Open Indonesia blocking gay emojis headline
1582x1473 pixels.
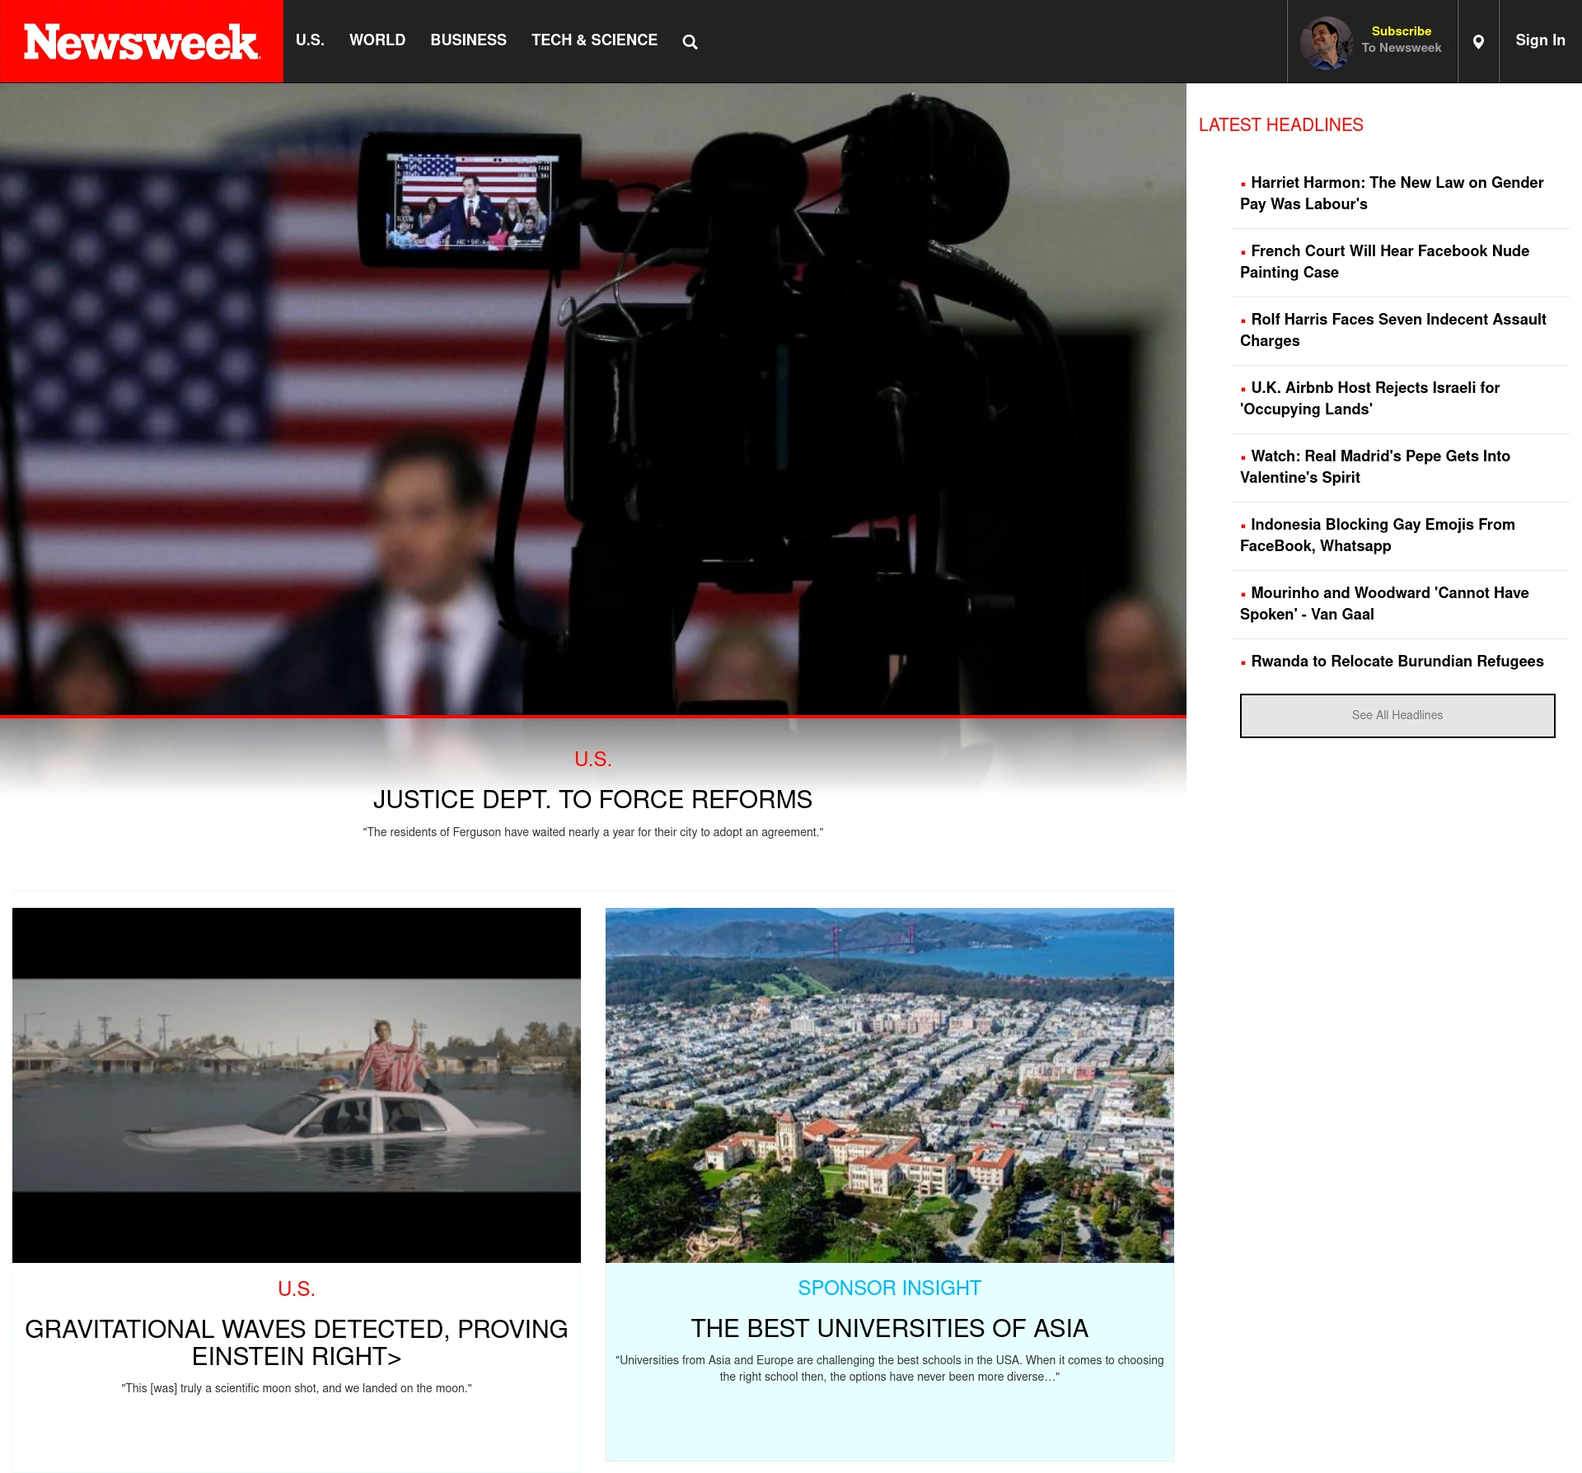1377,535
